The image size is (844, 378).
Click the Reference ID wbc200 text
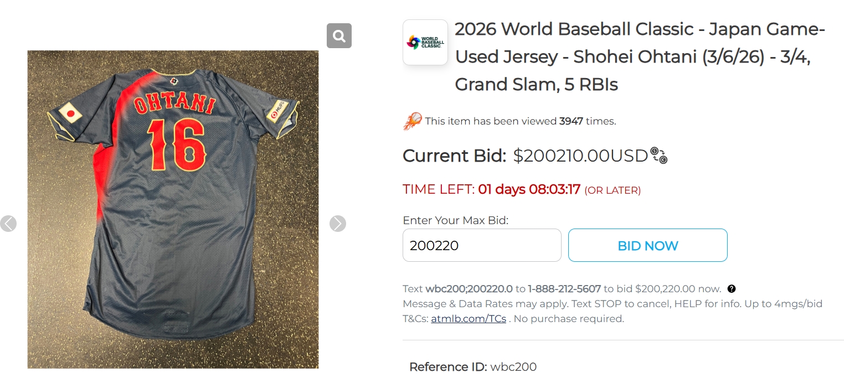(x=473, y=367)
